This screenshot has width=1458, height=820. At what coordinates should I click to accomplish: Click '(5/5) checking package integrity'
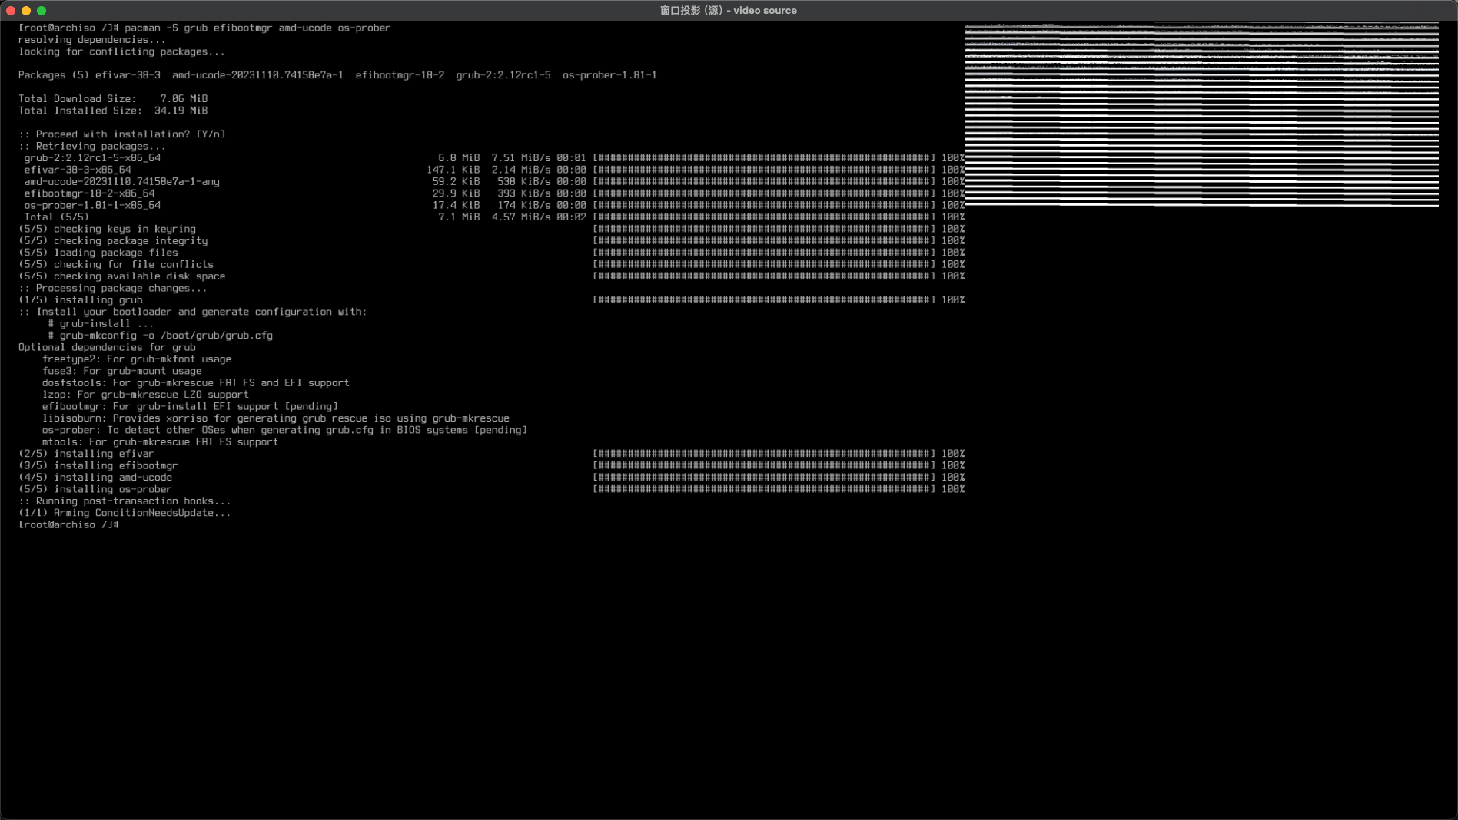click(x=113, y=241)
